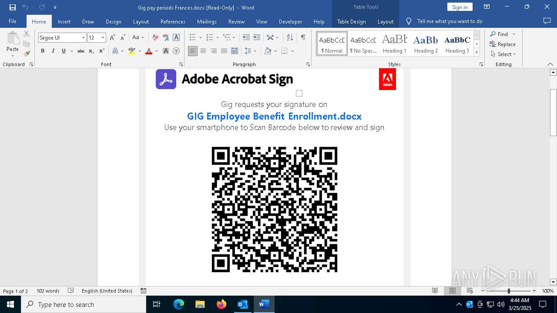
Task: Switch to the Table Design tab
Action: [351, 21]
